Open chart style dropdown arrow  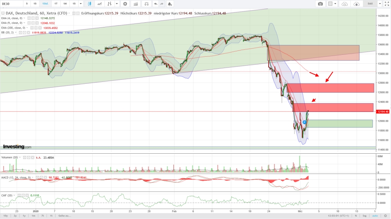[x=117, y=4]
